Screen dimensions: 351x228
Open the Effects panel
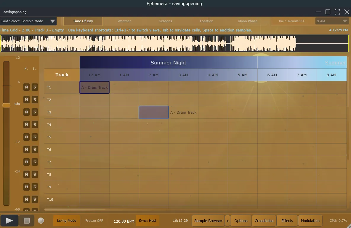287,221
